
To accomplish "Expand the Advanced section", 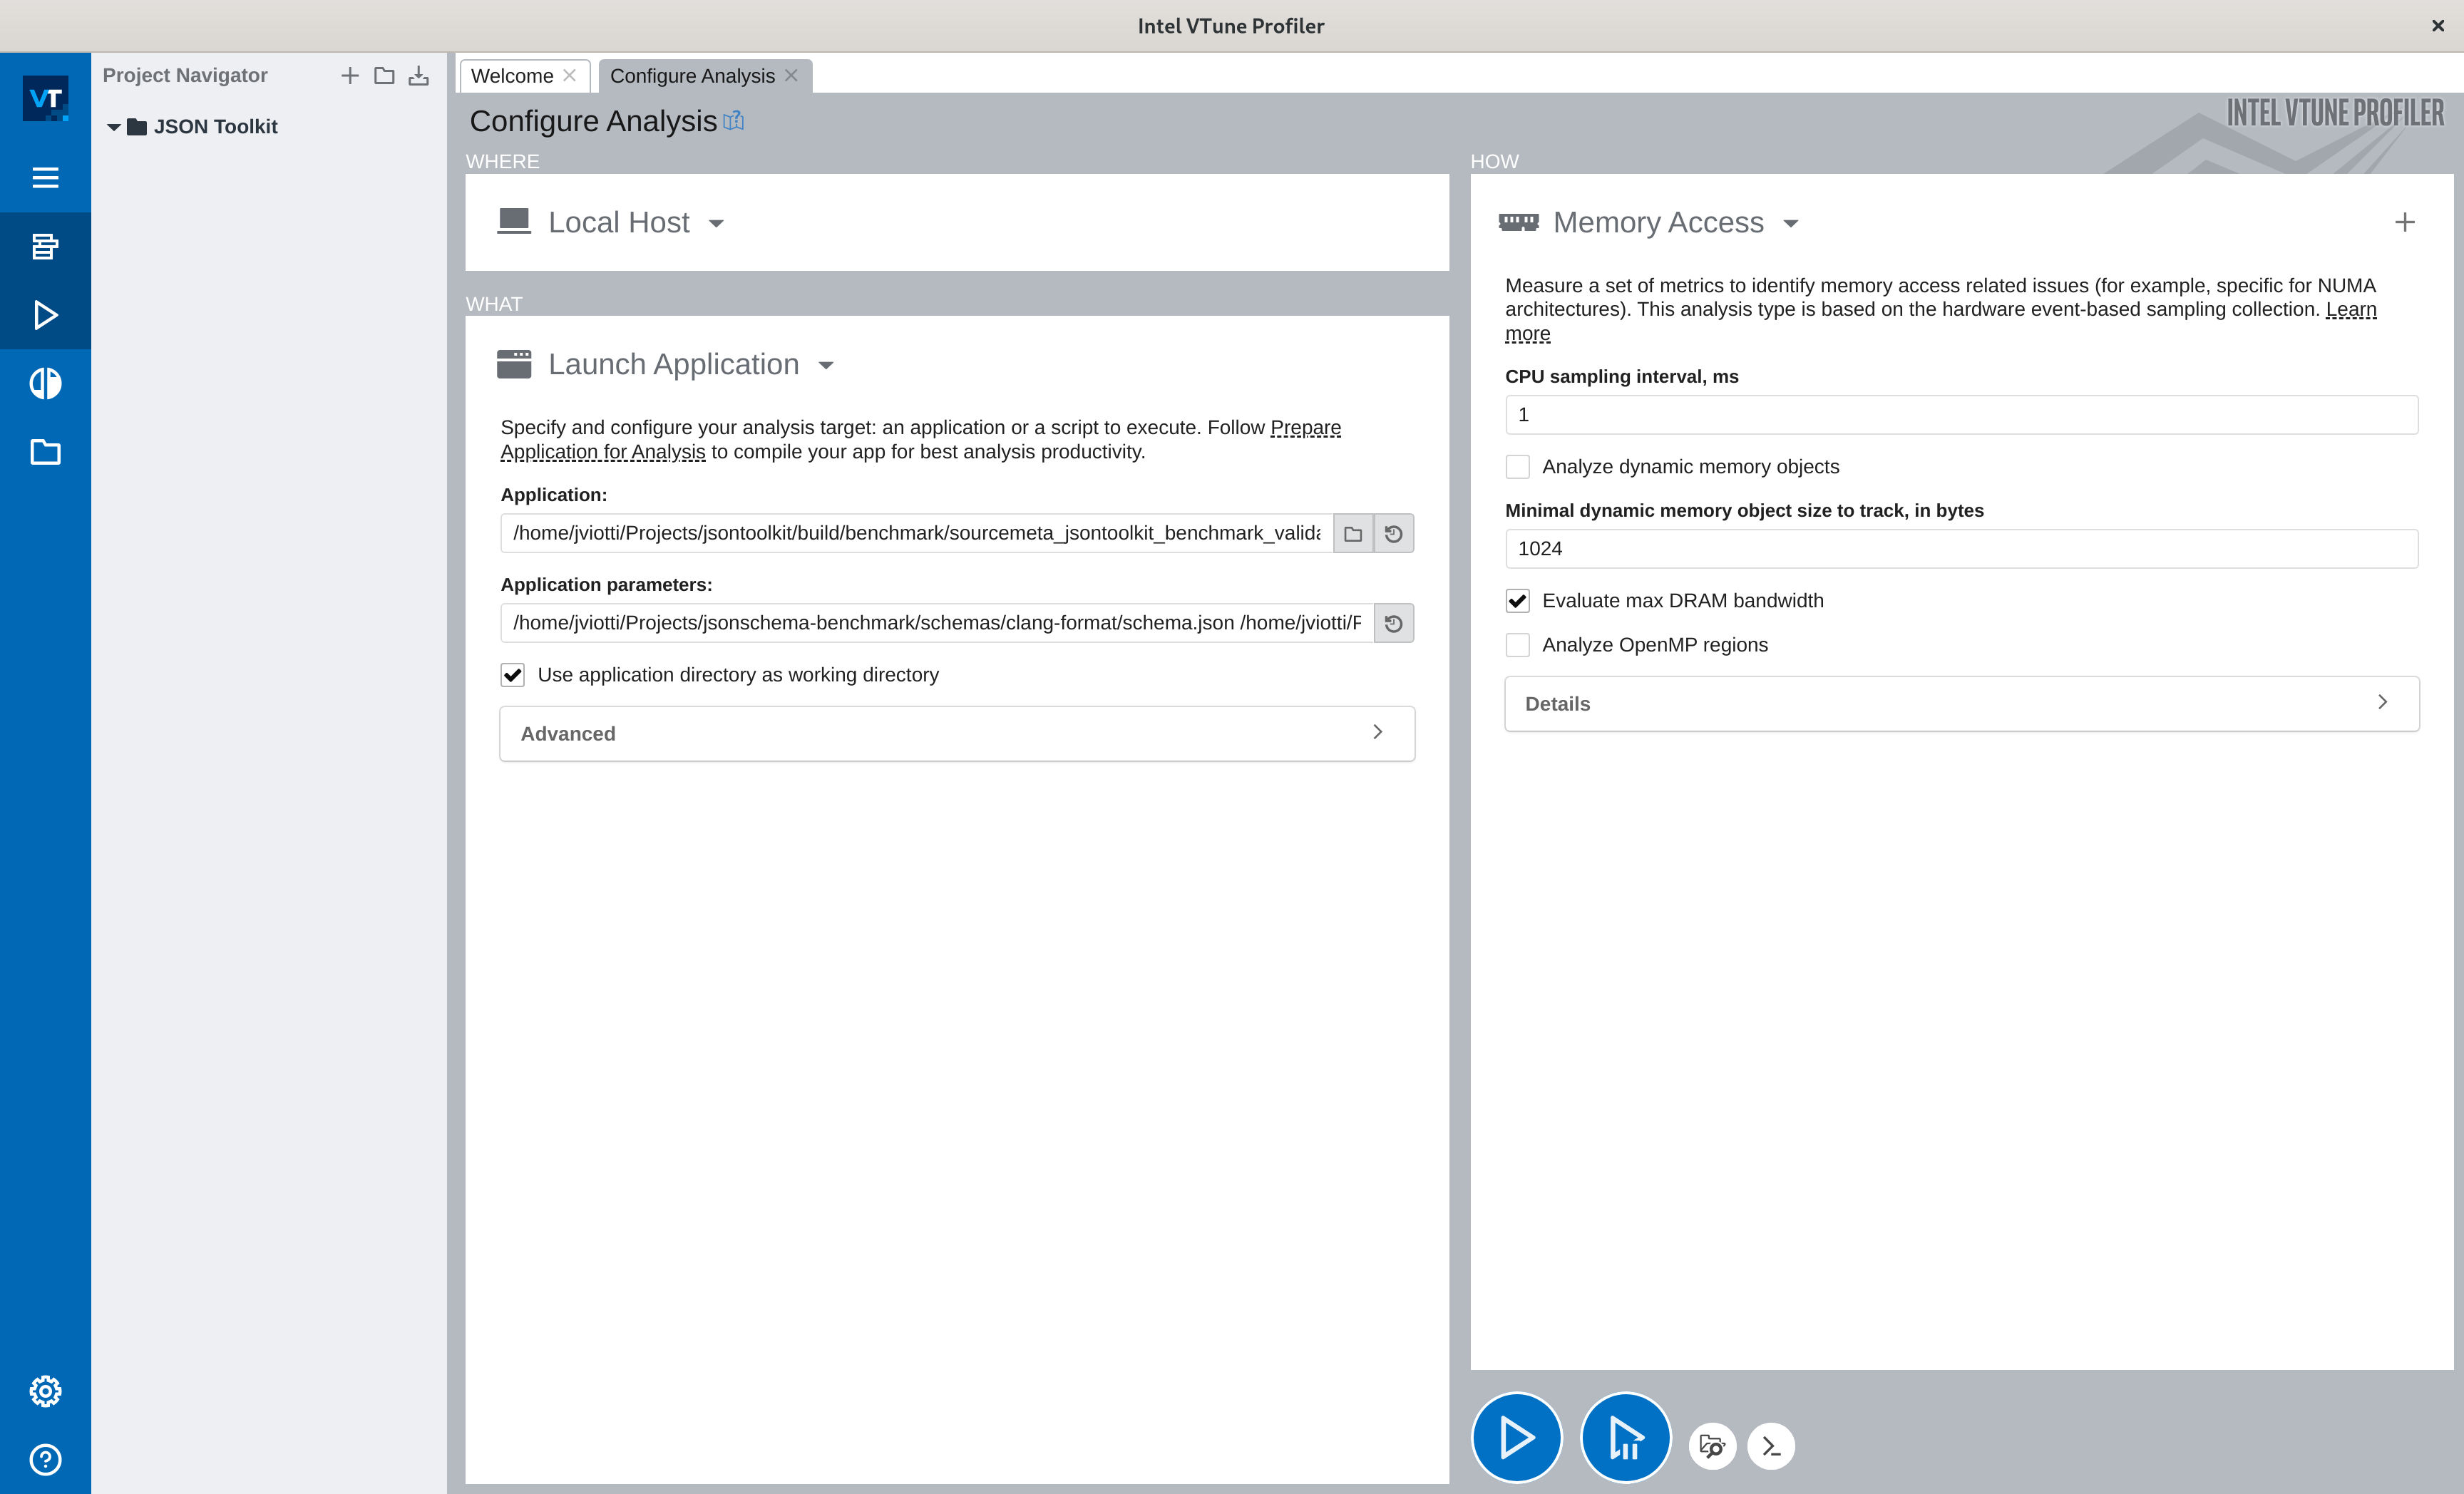I will pyautogui.click(x=957, y=734).
